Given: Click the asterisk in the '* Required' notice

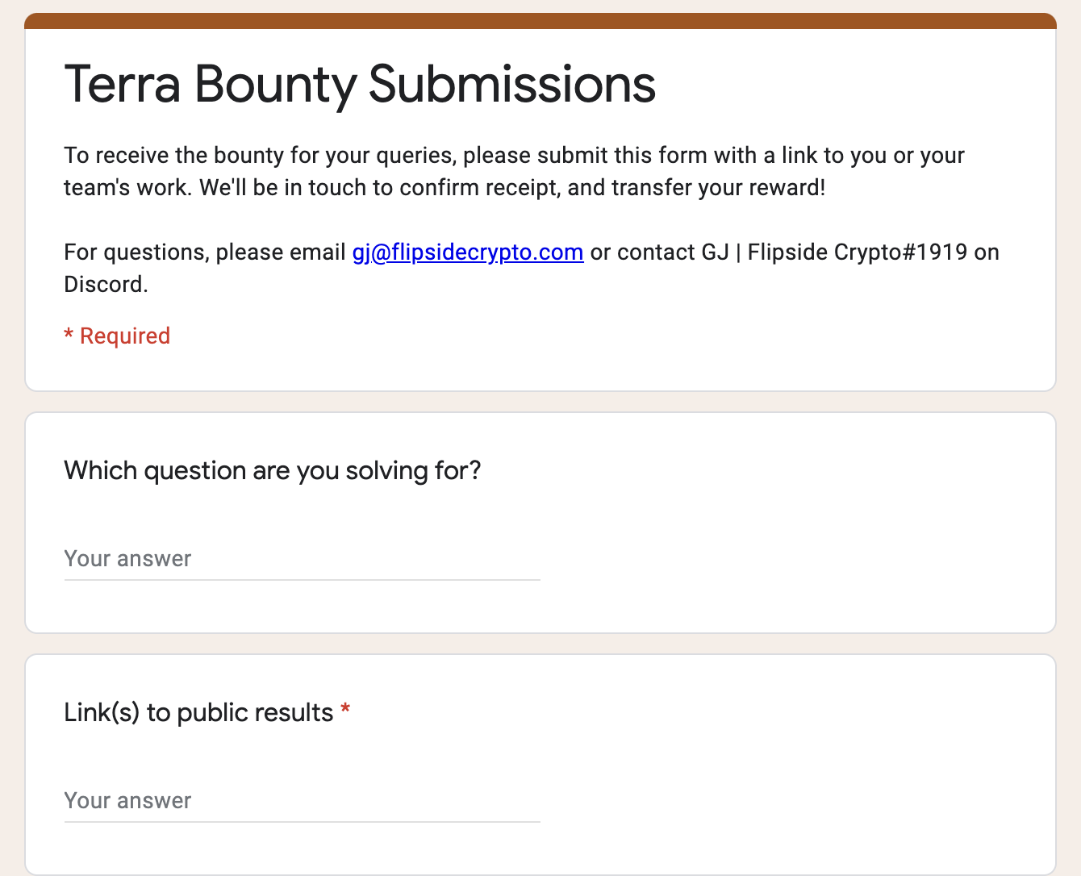Looking at the screenshot, I should point(69,335).
